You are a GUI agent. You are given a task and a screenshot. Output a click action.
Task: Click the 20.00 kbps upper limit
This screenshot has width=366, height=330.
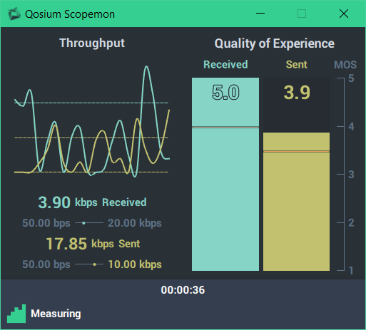tap(135, 223)
